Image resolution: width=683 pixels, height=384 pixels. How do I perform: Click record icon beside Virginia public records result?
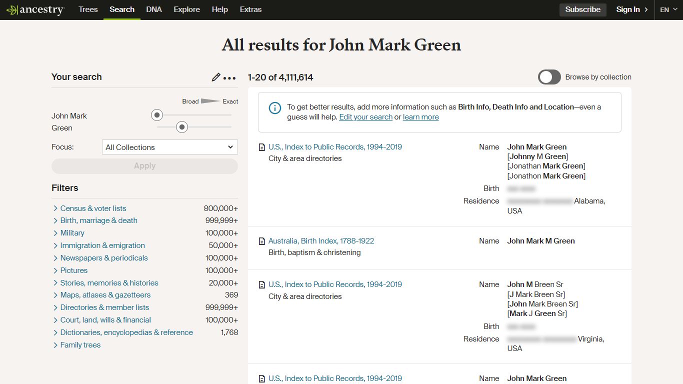click(261, 285)
